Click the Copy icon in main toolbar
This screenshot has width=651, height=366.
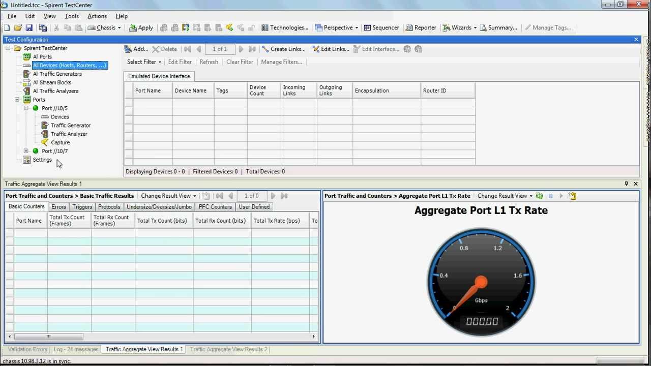[68, 27]
